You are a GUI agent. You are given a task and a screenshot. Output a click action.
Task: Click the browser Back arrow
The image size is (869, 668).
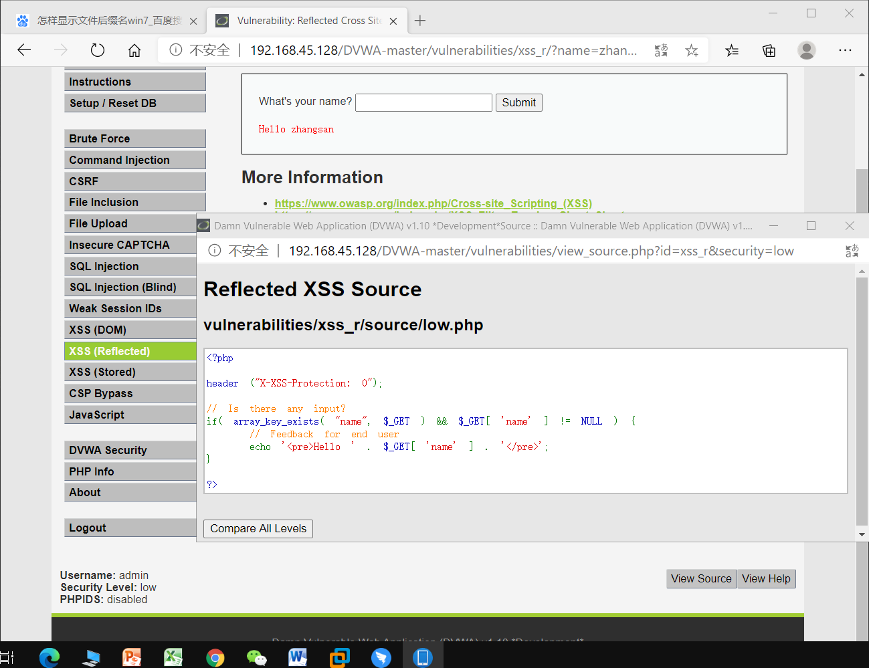(24, 50)
